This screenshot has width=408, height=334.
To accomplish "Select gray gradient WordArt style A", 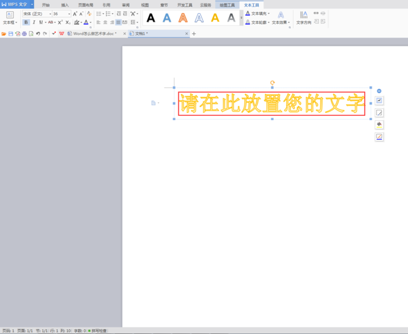I will point(231,18).
